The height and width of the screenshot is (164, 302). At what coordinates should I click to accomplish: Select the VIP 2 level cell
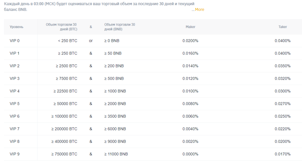coord(14,66)
